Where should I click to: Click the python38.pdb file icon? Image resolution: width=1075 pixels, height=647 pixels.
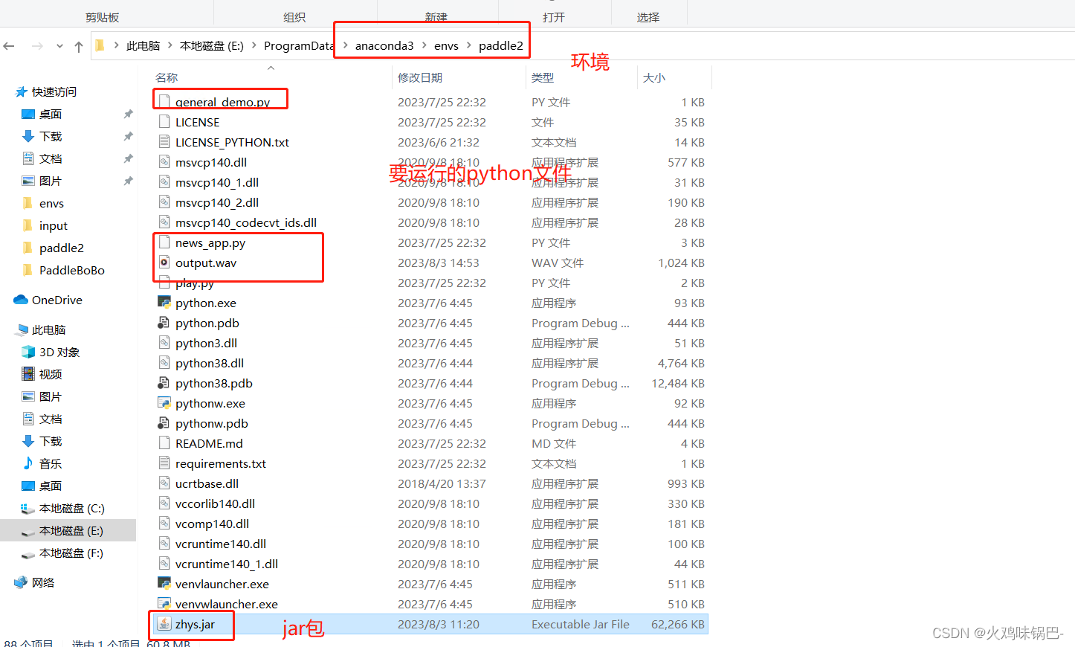[x=164, y=383]
